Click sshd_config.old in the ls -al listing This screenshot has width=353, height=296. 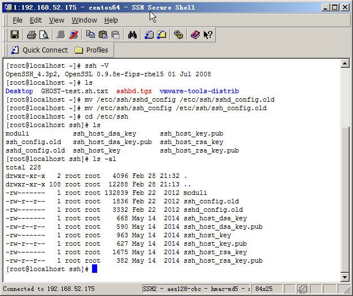tap(213, 210)
